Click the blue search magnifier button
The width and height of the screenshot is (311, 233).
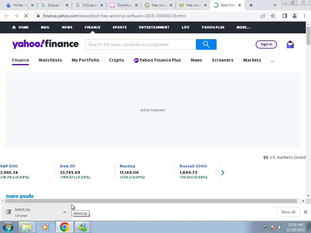pyautogui.click(x=206, y=44)
